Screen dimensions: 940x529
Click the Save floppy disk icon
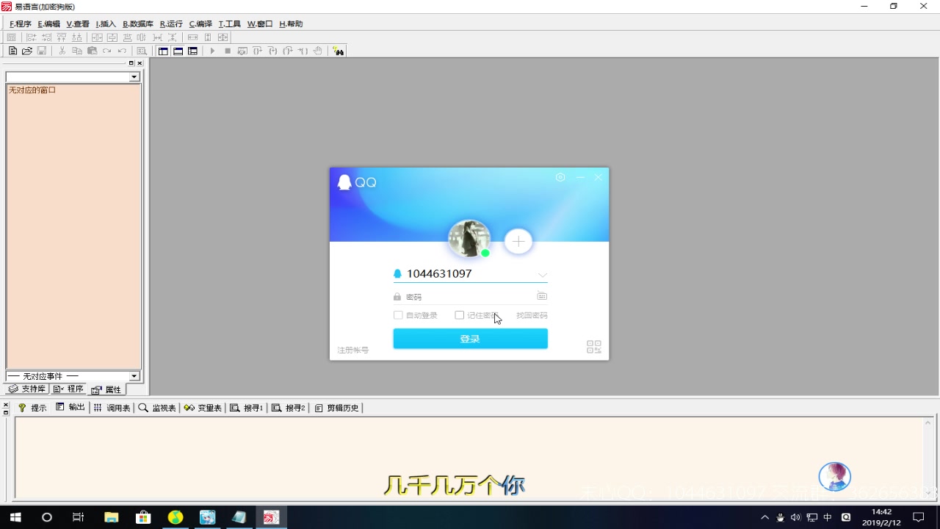pyautogui.click(x=42, y=51)
